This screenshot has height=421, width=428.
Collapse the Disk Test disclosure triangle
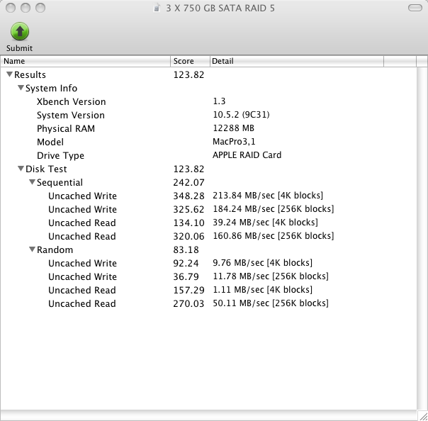(x=21, y=169)
